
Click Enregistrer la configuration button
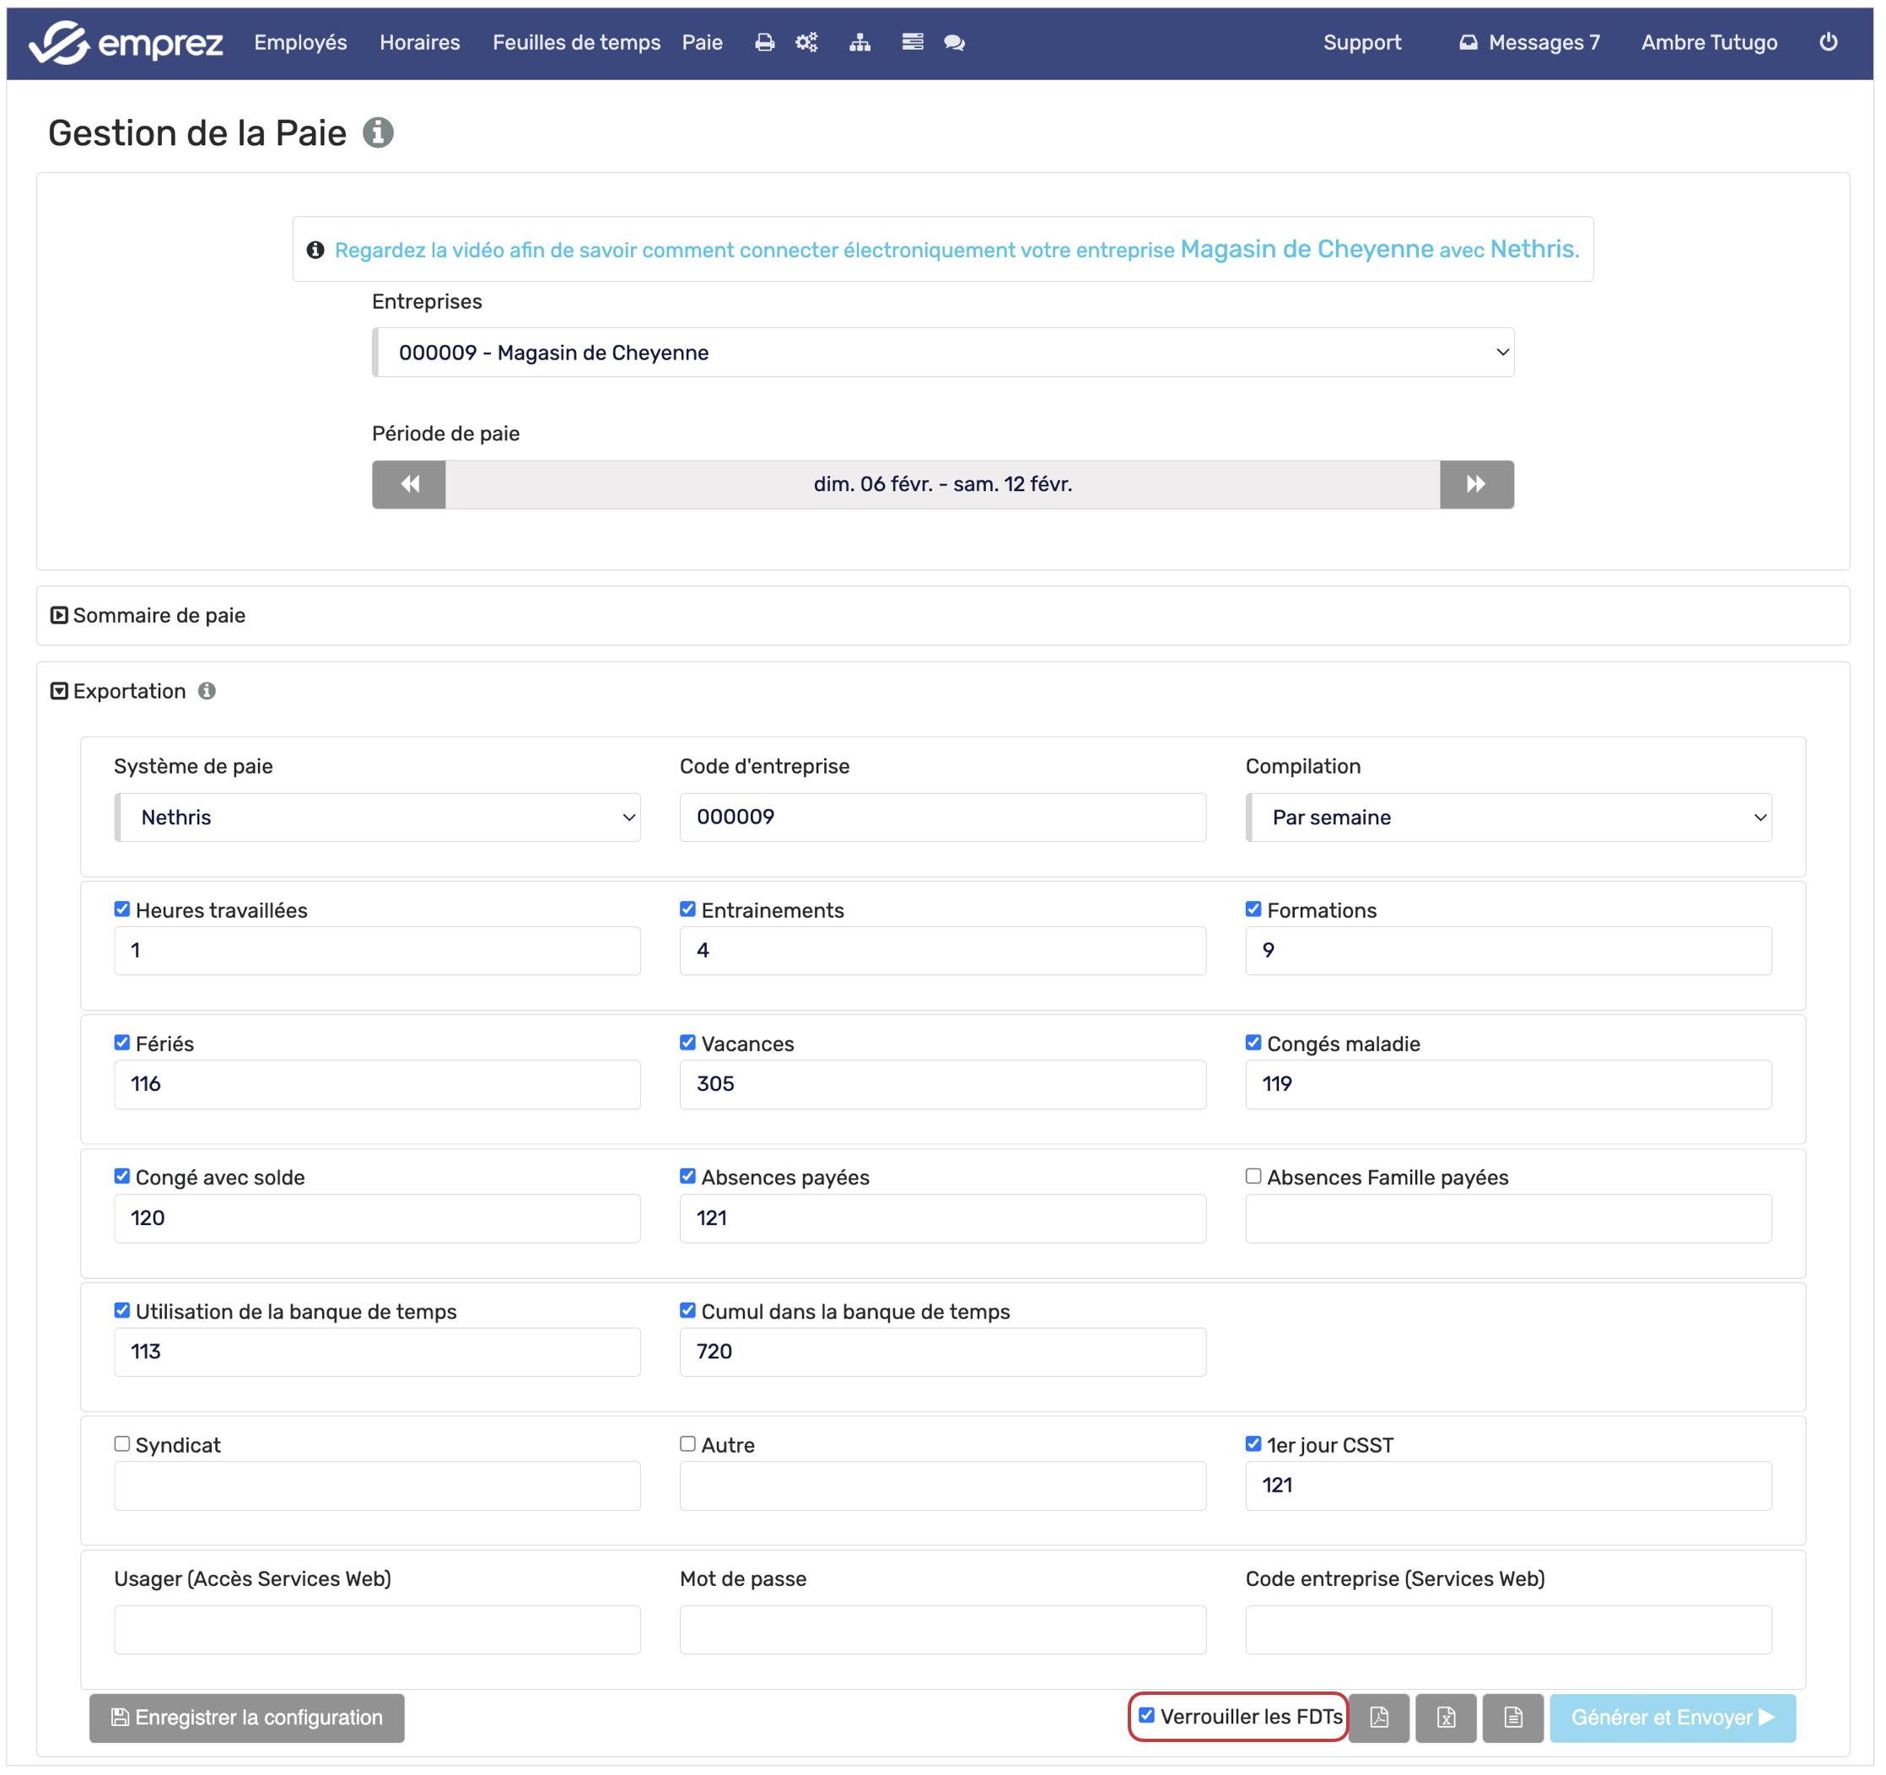(x=246, y=1718)
